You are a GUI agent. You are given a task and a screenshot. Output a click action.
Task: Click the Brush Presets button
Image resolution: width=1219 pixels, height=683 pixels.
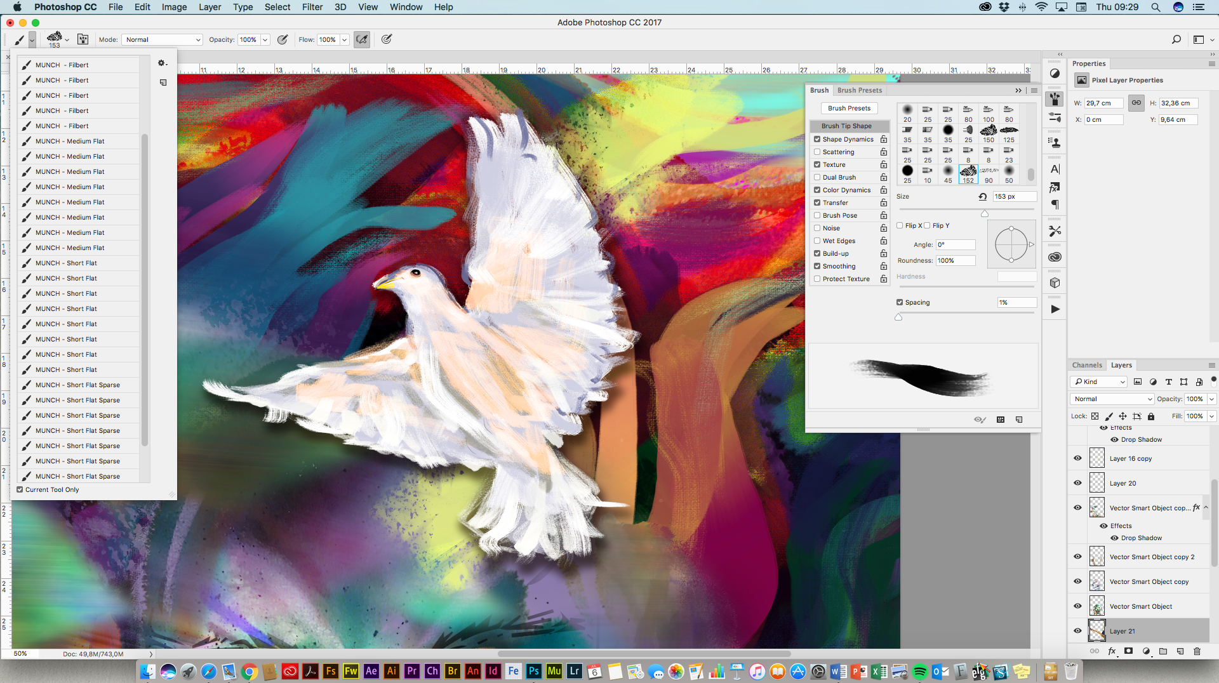tap(849, 108)
